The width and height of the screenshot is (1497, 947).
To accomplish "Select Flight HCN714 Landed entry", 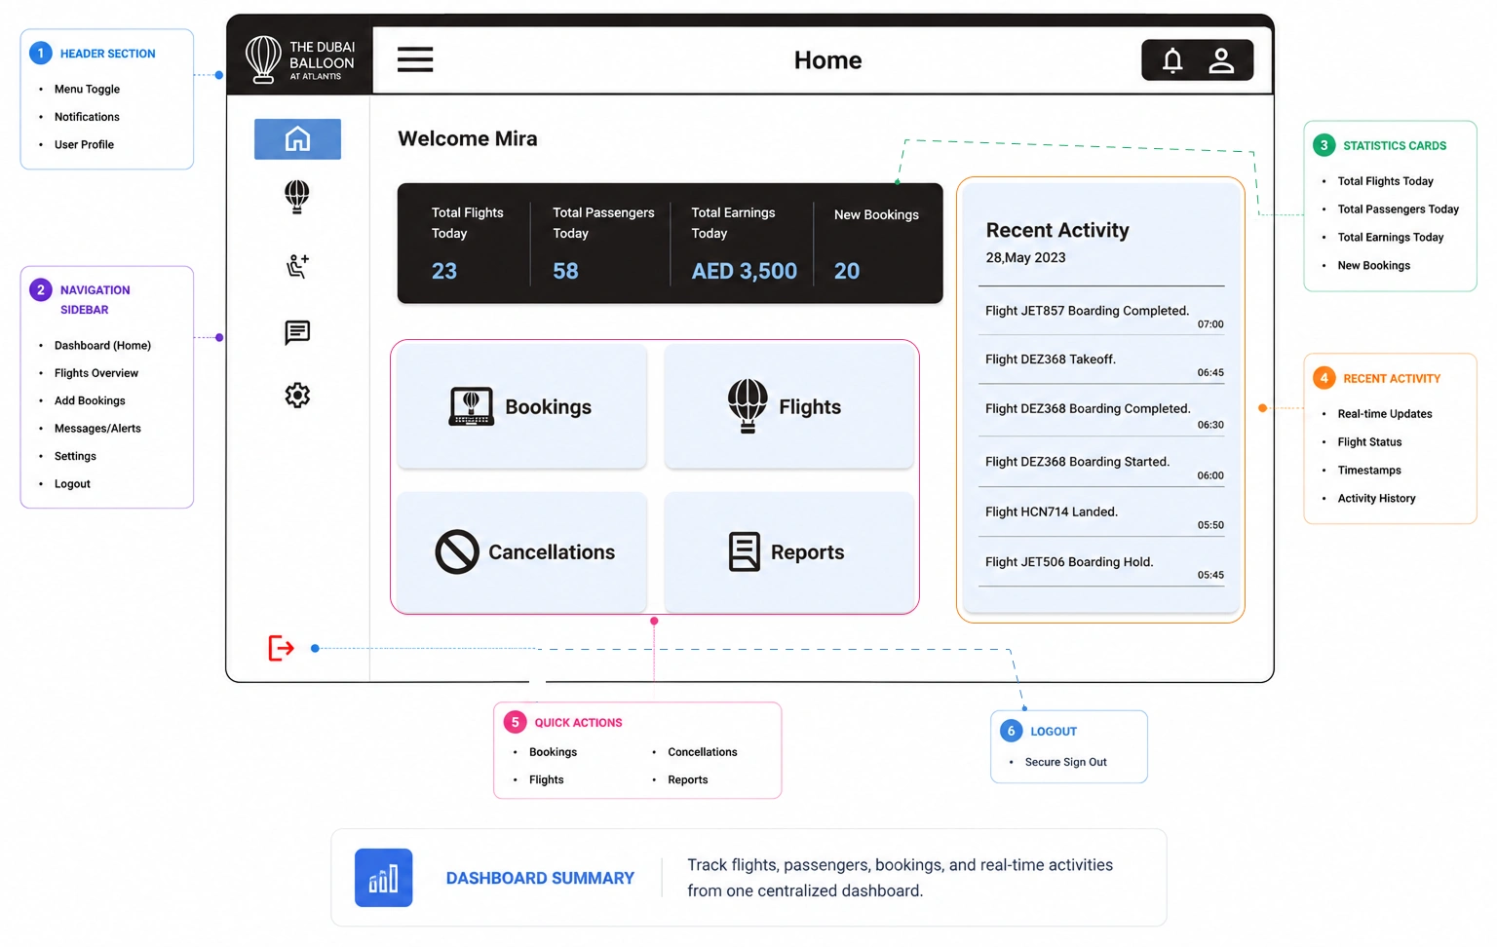I will tap(1101, 513).
